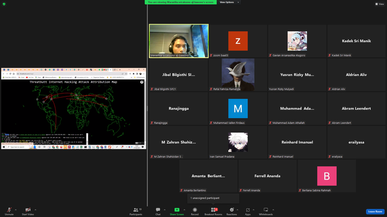
Task: Click the 'Gavian Arsanautika Alugoro' name label
Action: point(289,55)
